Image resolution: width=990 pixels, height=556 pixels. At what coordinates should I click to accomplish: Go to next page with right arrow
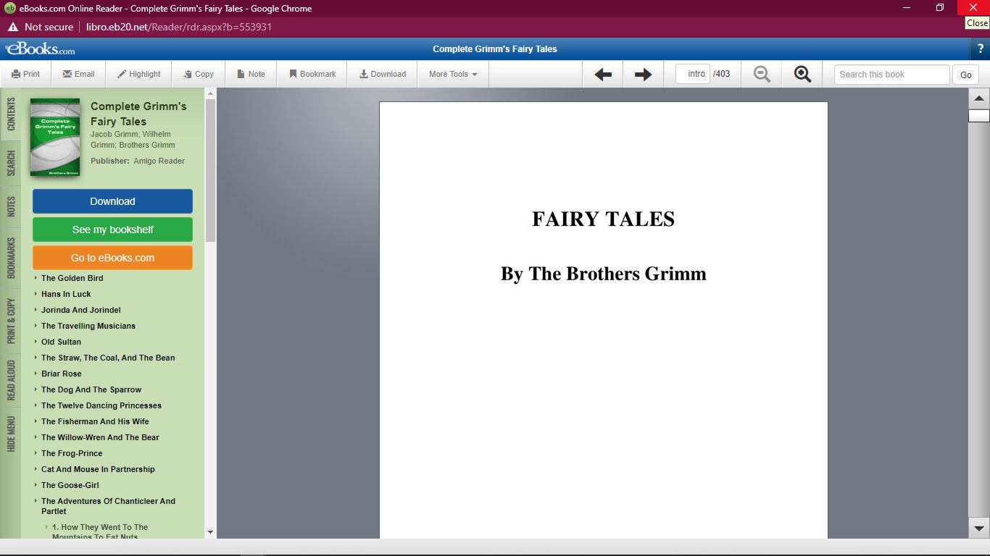click(643, 75)
